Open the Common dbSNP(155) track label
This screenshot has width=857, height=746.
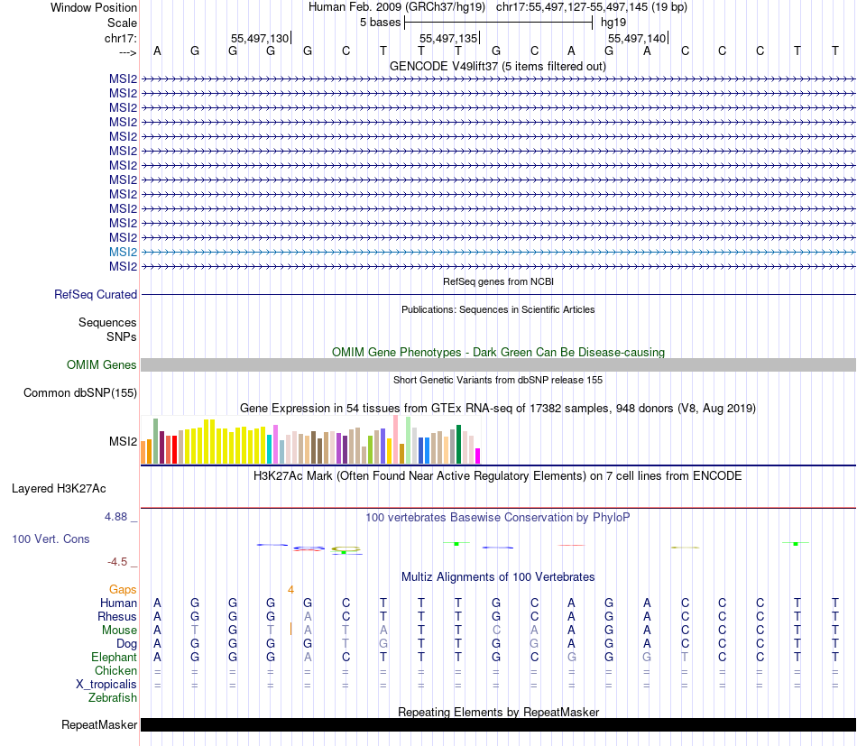pyautogui.click(x=80, y=393)
